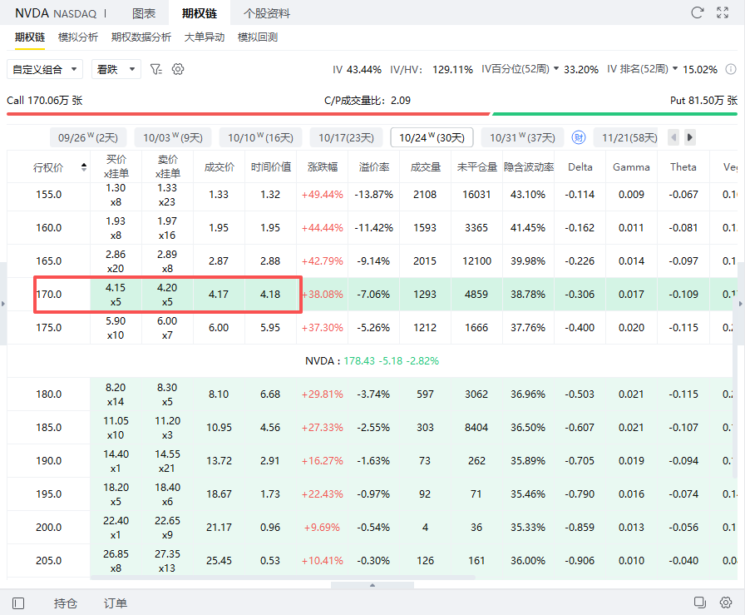
Task: Refresh the option chain data
Action: [697, 12]
